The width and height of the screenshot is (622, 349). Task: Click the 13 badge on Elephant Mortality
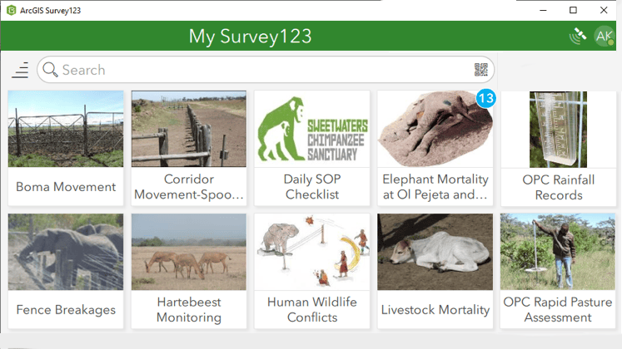485,99
